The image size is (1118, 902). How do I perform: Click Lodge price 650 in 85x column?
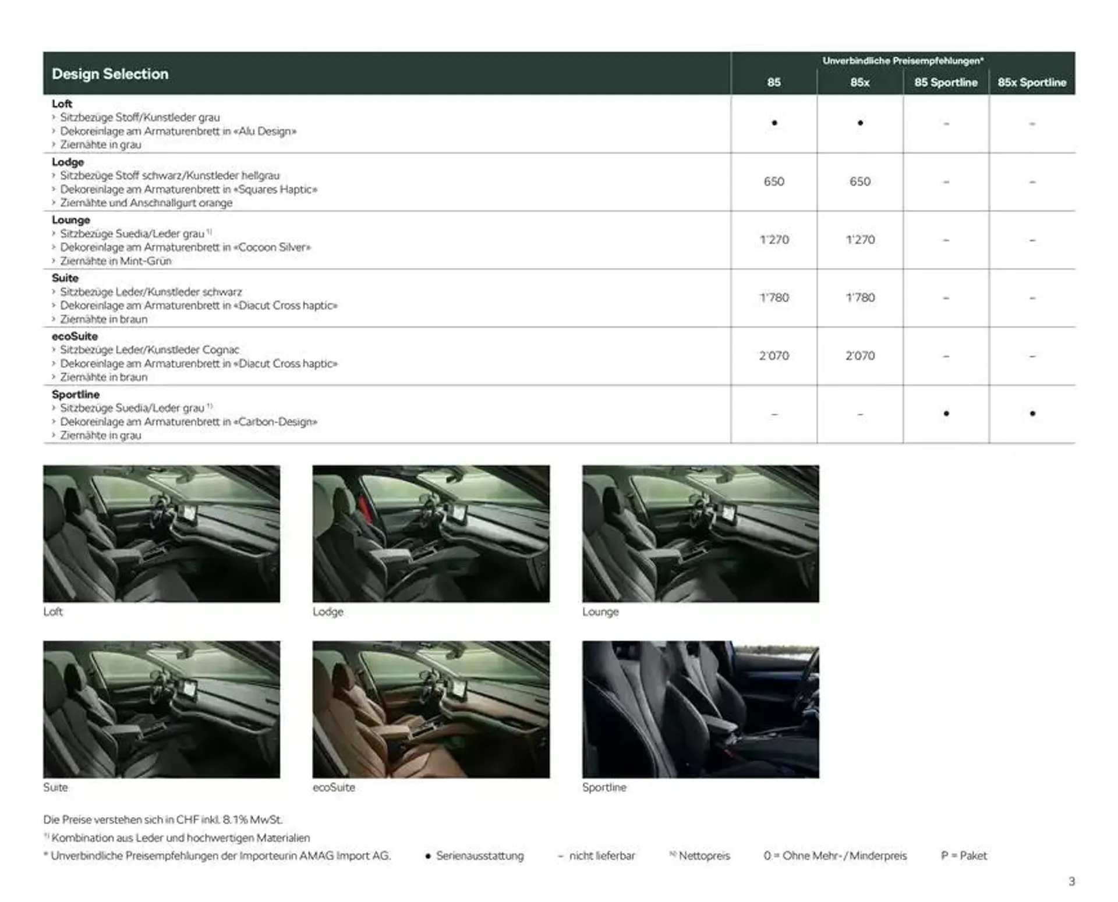pyautogui.click(x=860, y=182)
